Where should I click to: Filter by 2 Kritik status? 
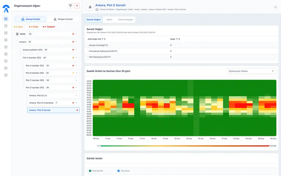[34, 27]
